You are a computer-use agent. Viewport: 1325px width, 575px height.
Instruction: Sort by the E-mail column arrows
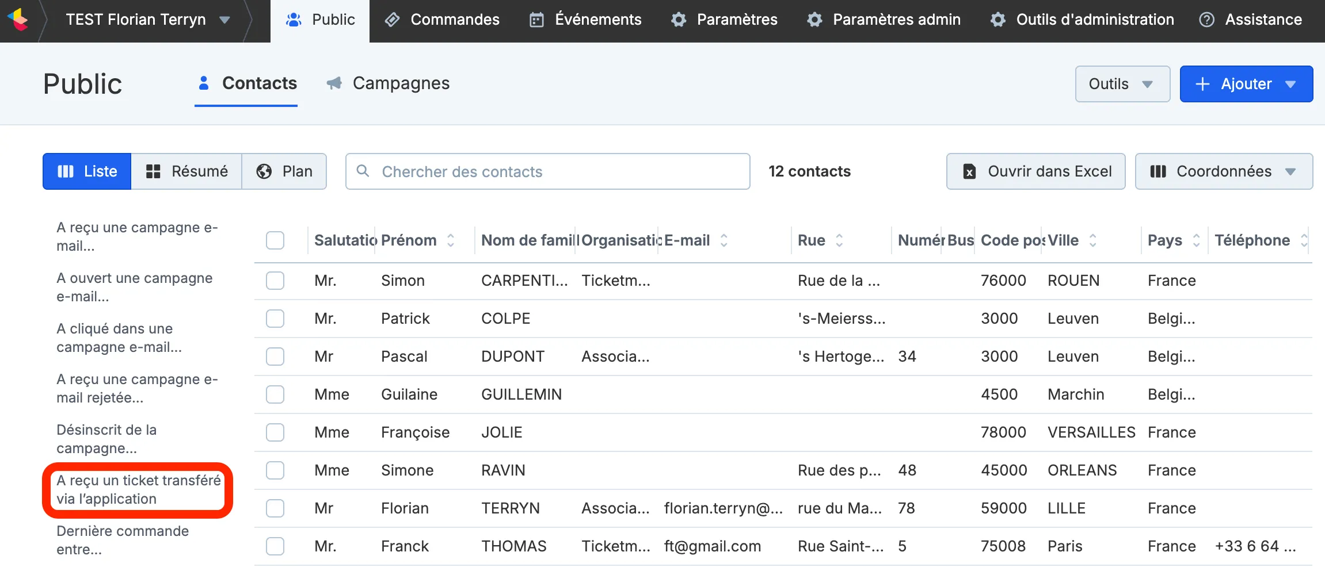(x=724, y=240)
